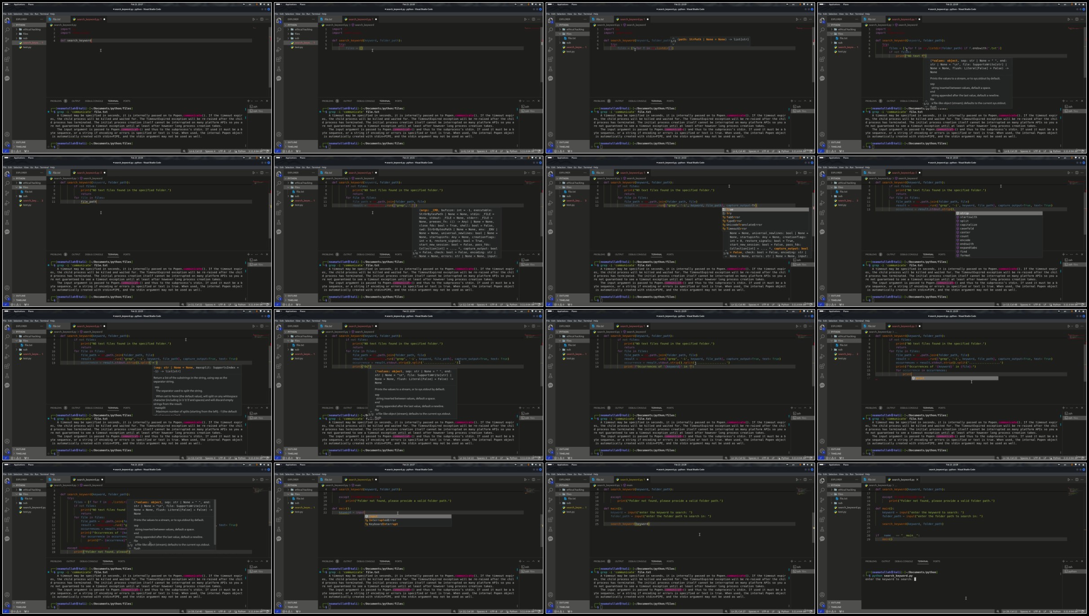The height and width of the screenshot is (616, 1089).
Task: Open Search view icon in the last frame
Action: [822, 490]
